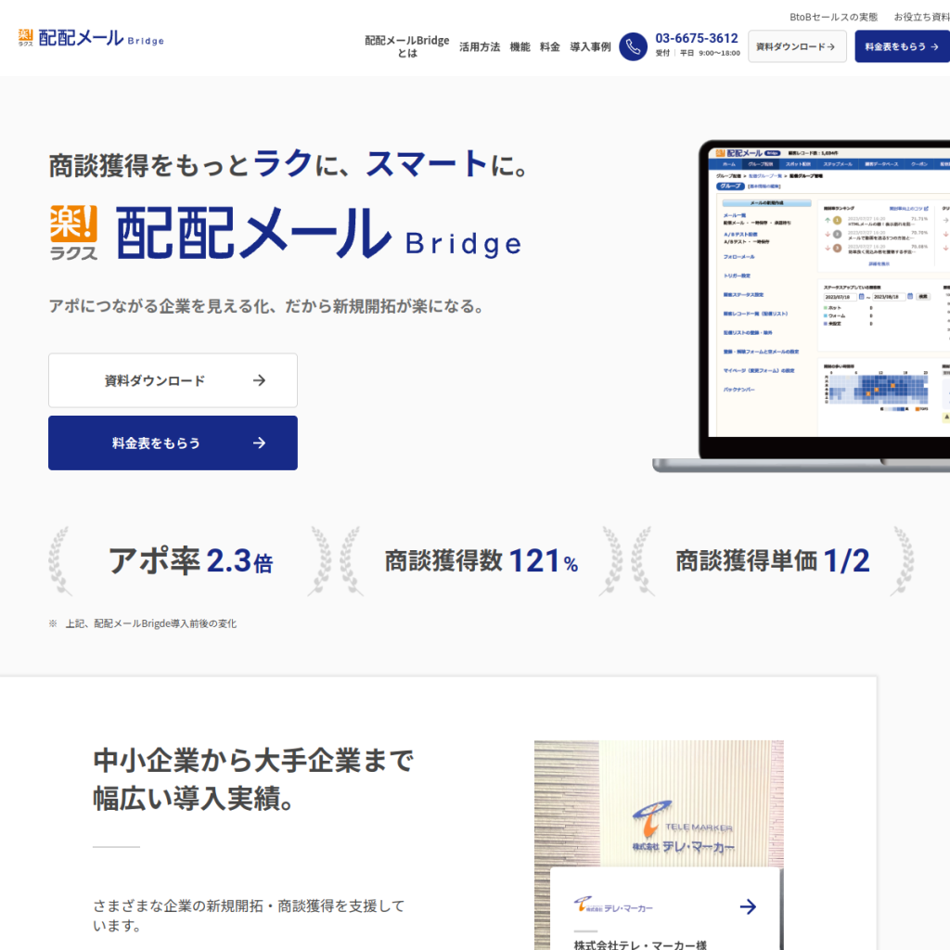Open BtoBセールスの実態 top link
Screen dimensions: 950x950
point(834,17)
